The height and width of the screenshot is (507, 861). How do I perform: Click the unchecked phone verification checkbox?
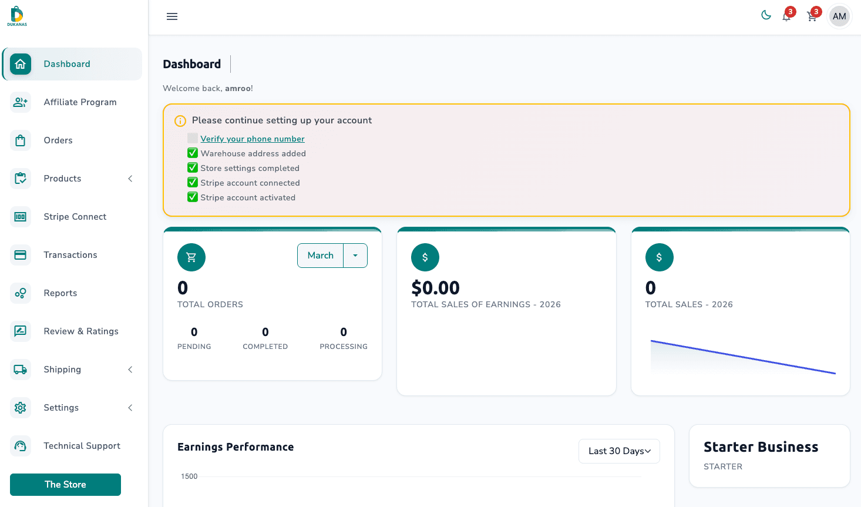pos(193,139)
